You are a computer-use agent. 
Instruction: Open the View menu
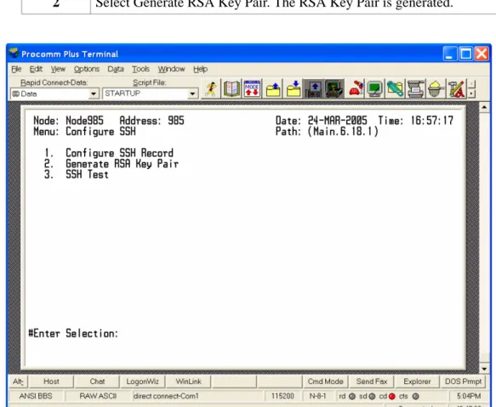pos(58,69)
